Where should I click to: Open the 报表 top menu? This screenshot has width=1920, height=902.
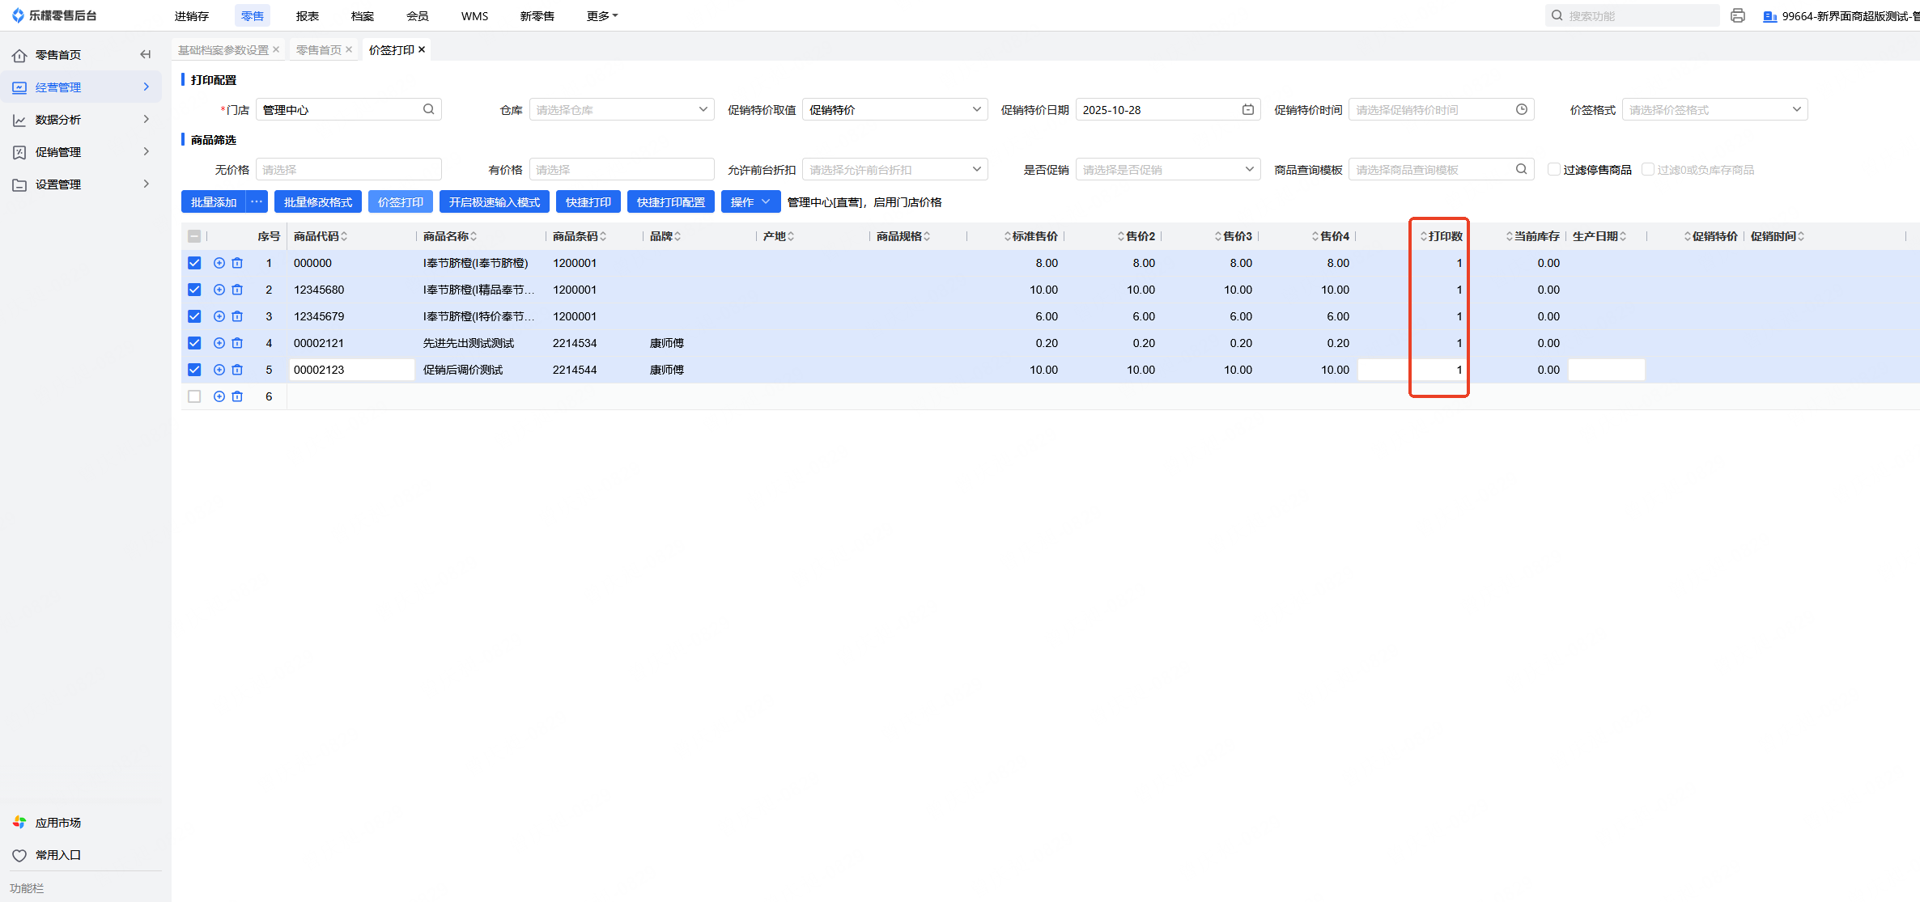click(x=307, y=16)
